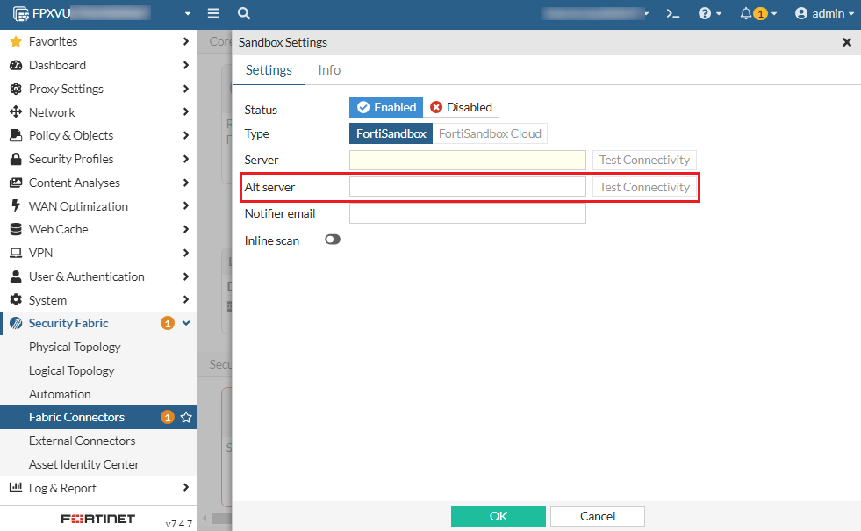Viewport: 861px width, 531px height.
Task: Open Automation page
Action: click(x=60, y=394)
